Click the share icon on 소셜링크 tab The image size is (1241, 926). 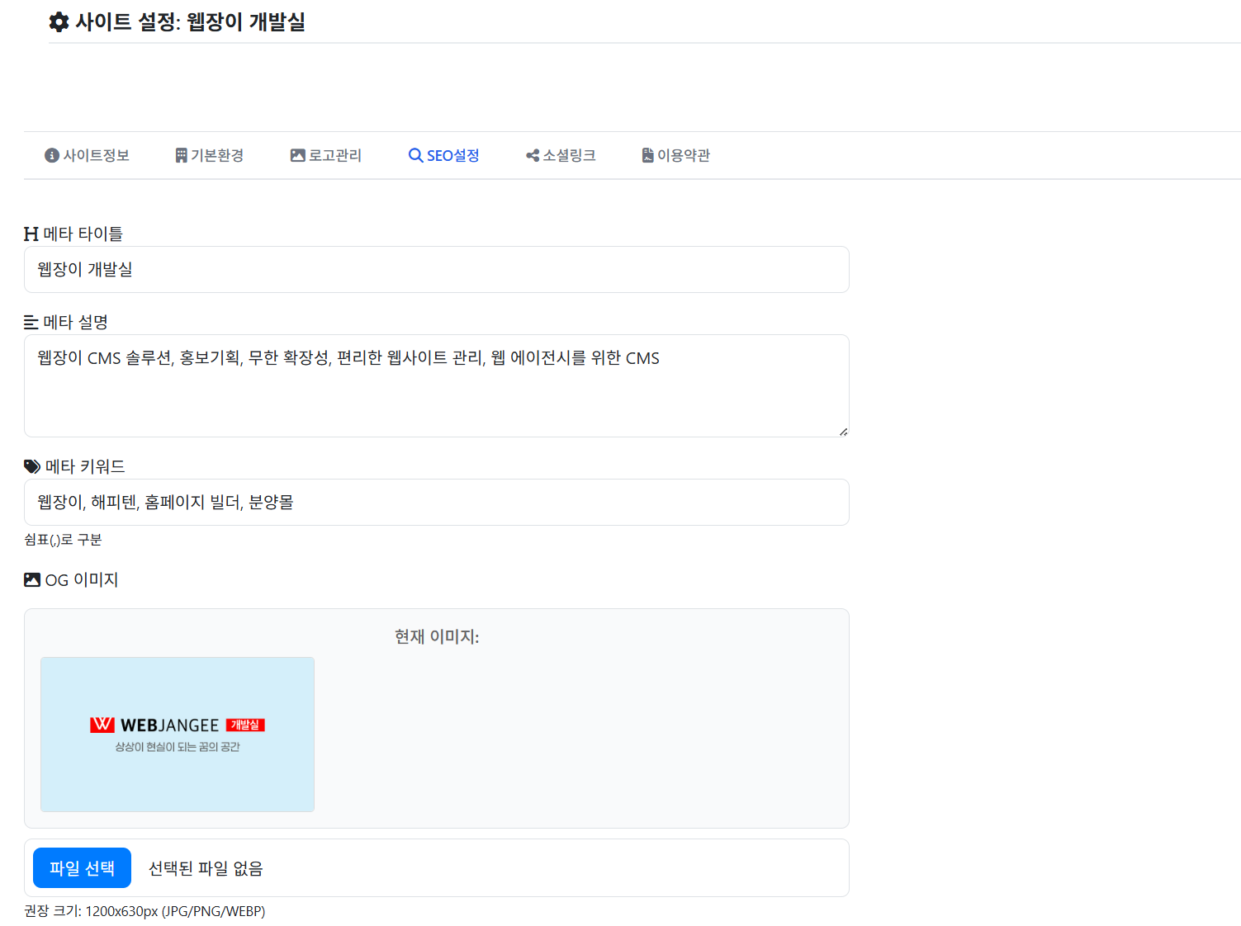532,155
